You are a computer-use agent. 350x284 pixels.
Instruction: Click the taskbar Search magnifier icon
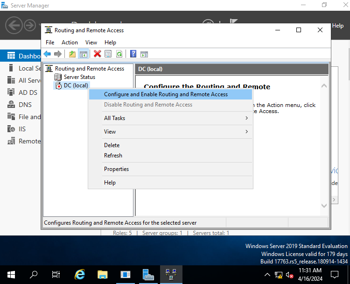pyautogui.click(x=34, y=275)
